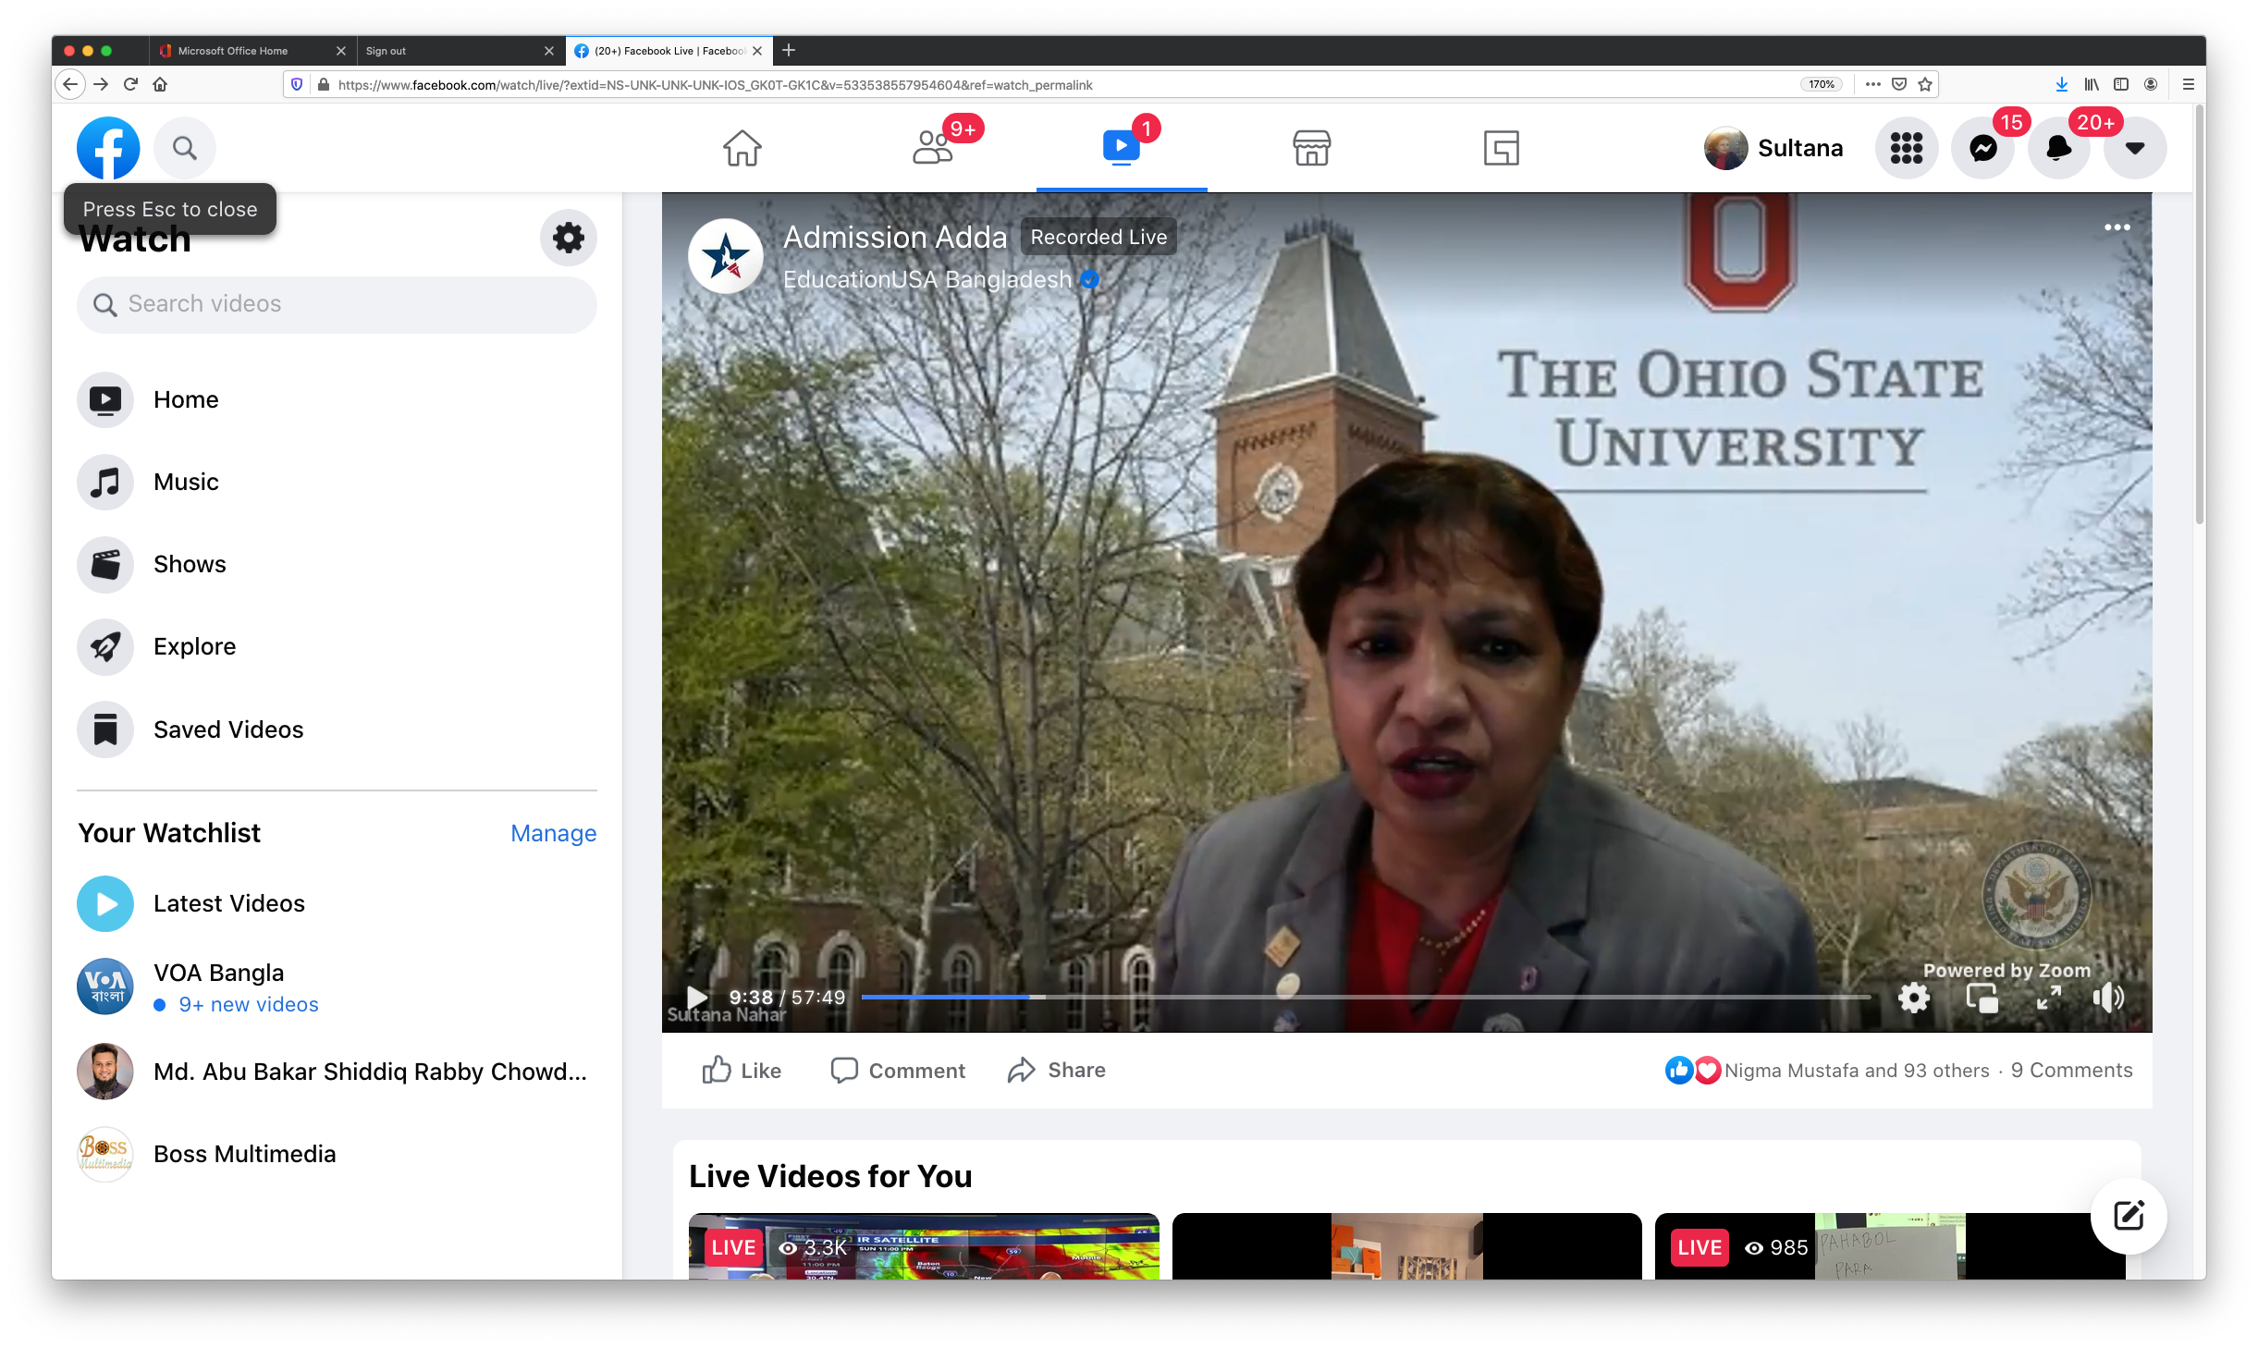Open Firefox page actions three-dot menu
This screenshot has height=1348, width=2258.
point(1872,84)
